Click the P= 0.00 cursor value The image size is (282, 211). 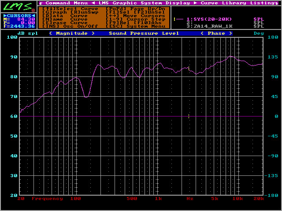(19, 23)
